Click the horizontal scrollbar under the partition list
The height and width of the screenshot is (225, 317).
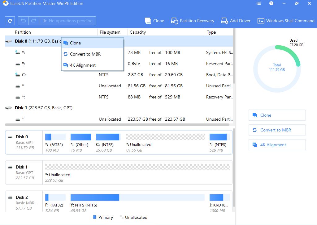click(x=117, y=125)
